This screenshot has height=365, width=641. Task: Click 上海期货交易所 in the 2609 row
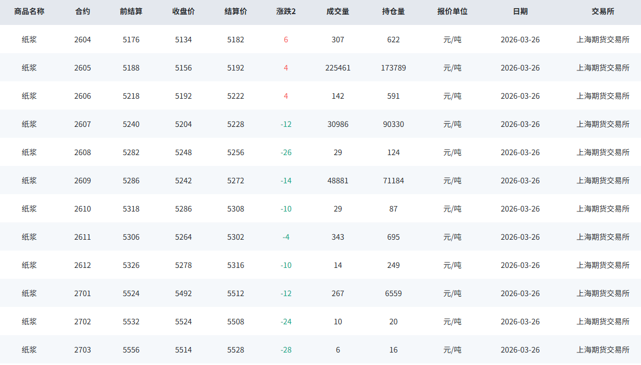tap(603, 181)
